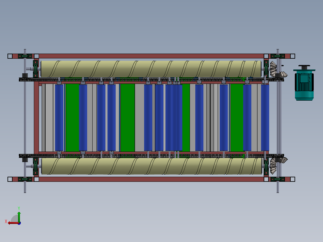
Task: Select the top red frame beam
Action: pos(151,56)
